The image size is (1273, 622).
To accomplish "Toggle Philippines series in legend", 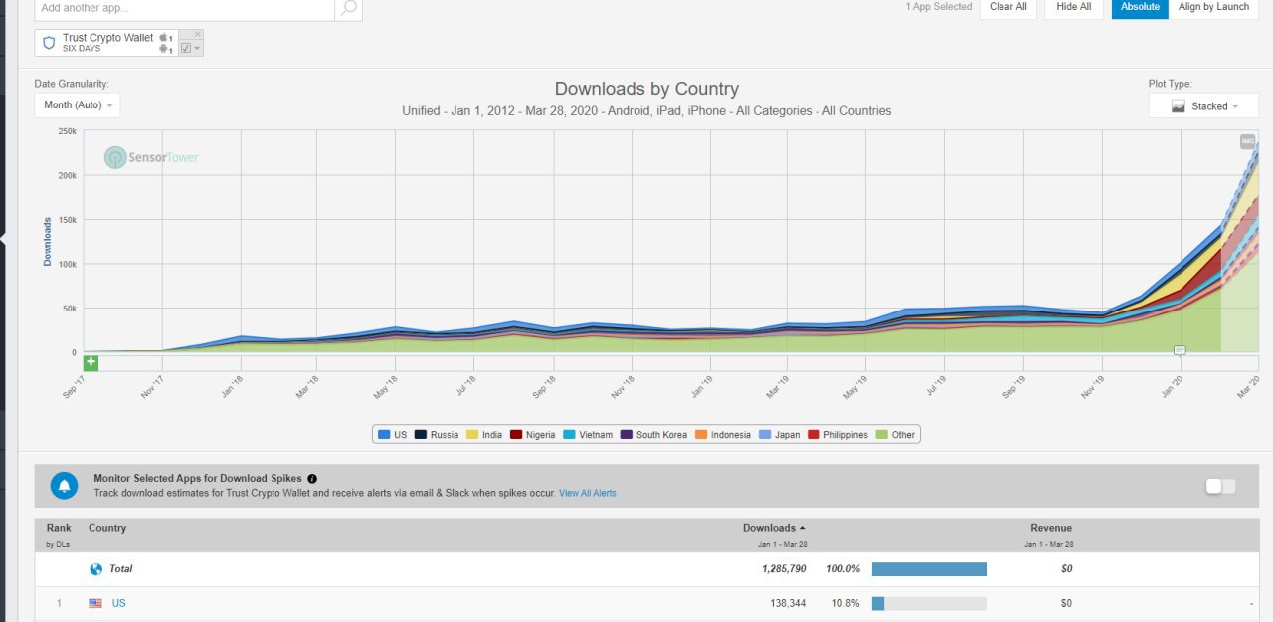I will pos(838,435).
